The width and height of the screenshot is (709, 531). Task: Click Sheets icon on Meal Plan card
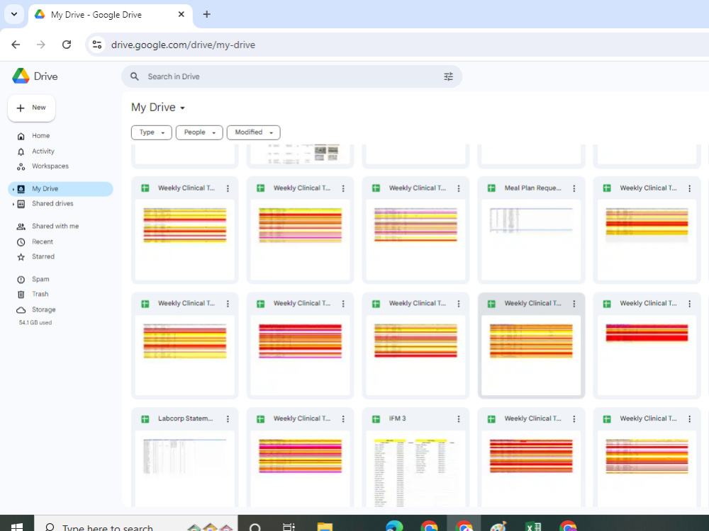click(491, 188)
